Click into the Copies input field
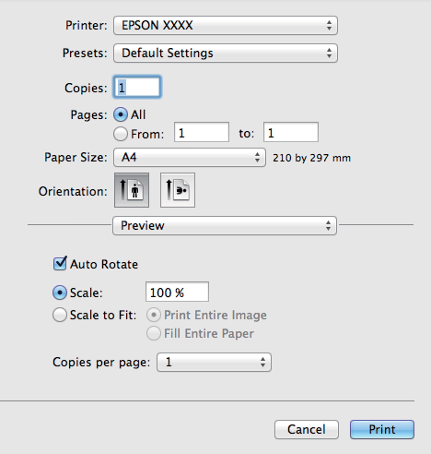The width and height of the screenshot is (431, 454). [137, 88]
